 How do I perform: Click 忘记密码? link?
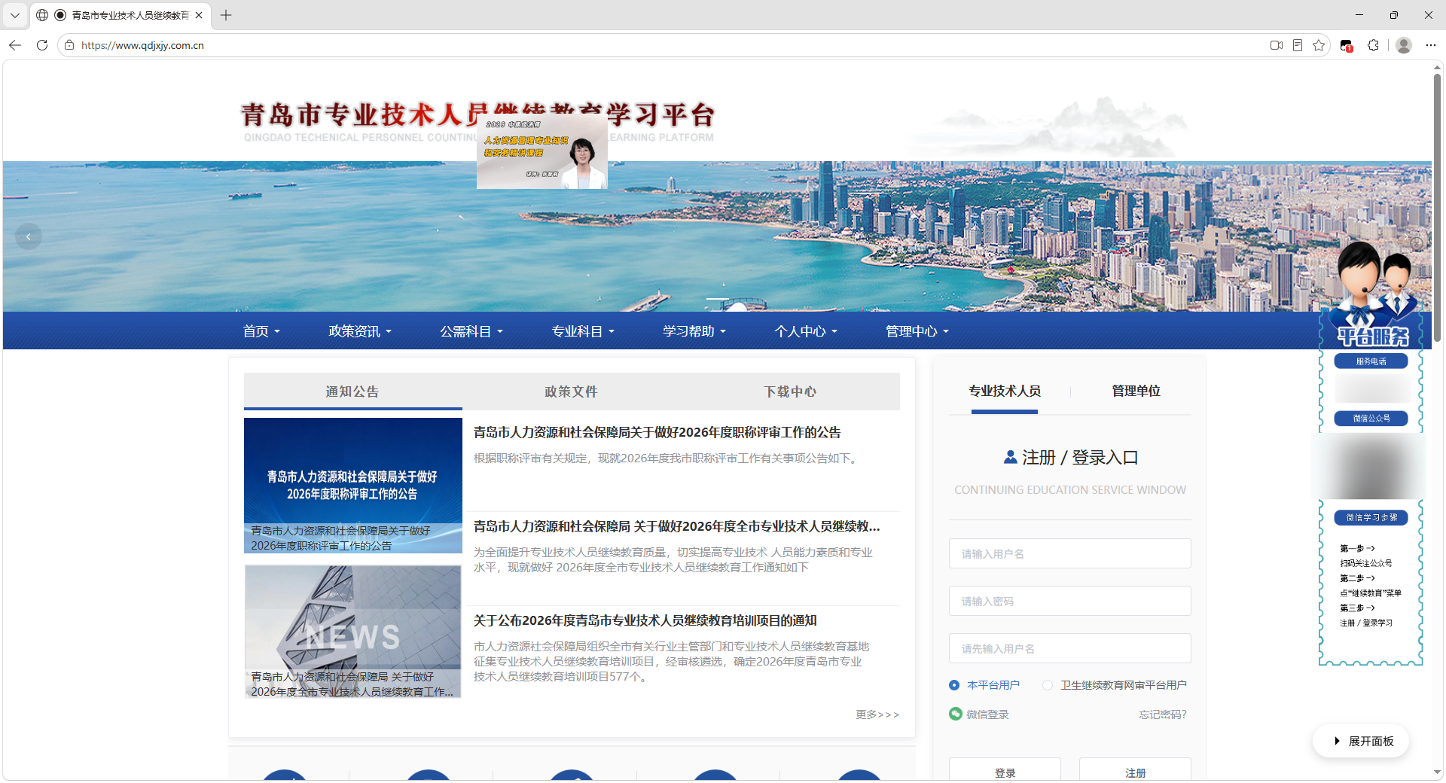click(x=1162, y=714)
